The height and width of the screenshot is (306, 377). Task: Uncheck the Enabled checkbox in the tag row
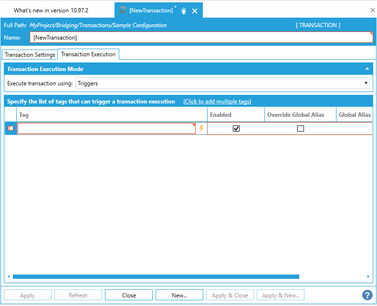236,128
